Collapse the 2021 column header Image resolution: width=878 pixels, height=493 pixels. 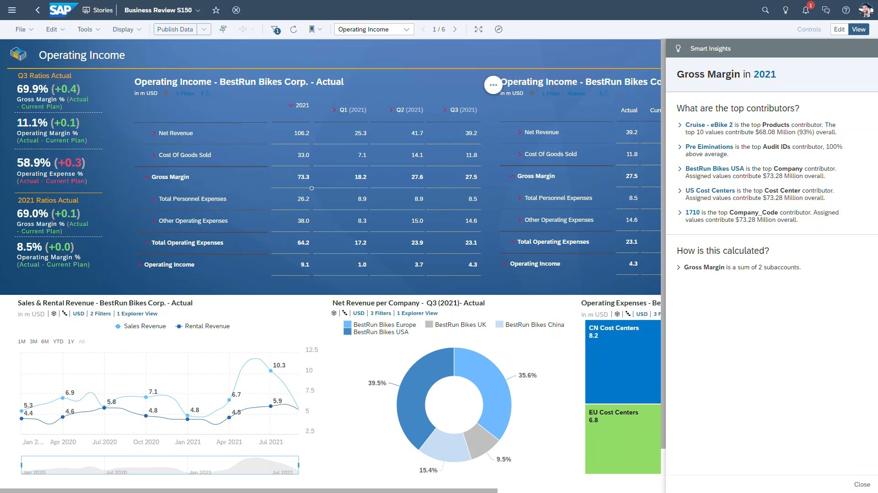tap(291, 105)
